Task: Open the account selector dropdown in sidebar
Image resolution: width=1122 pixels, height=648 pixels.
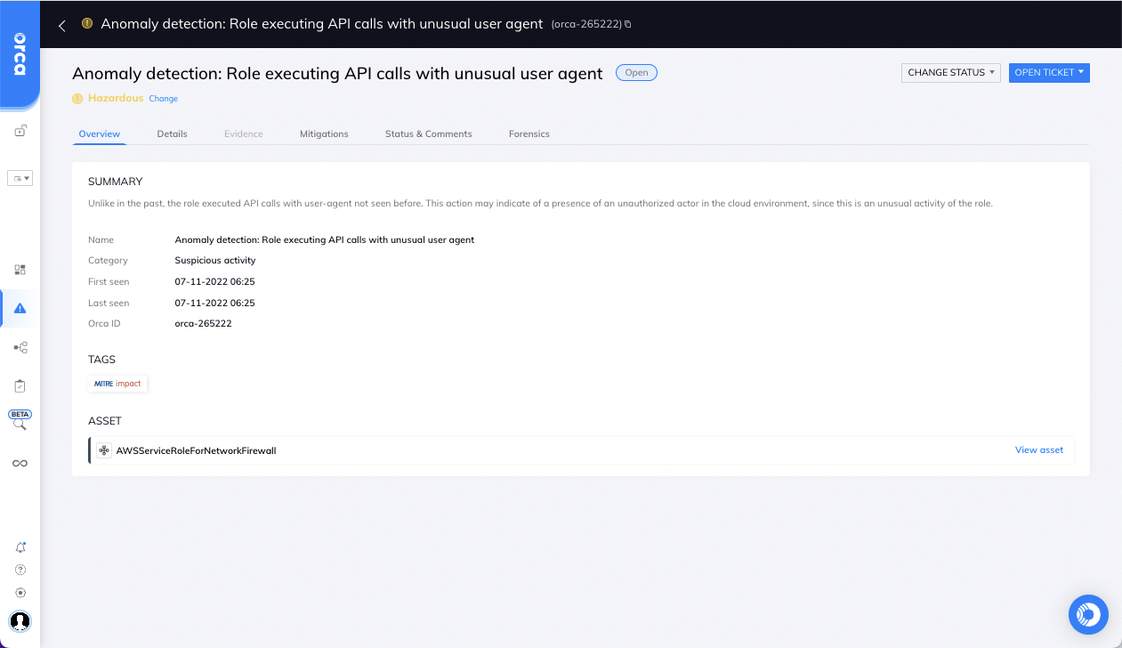Action: click(20, 178)
